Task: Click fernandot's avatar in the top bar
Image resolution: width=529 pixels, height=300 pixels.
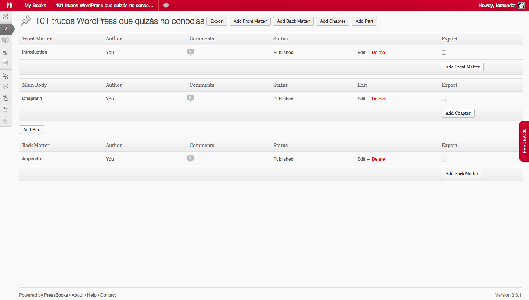Action: (x=521, y=6)
